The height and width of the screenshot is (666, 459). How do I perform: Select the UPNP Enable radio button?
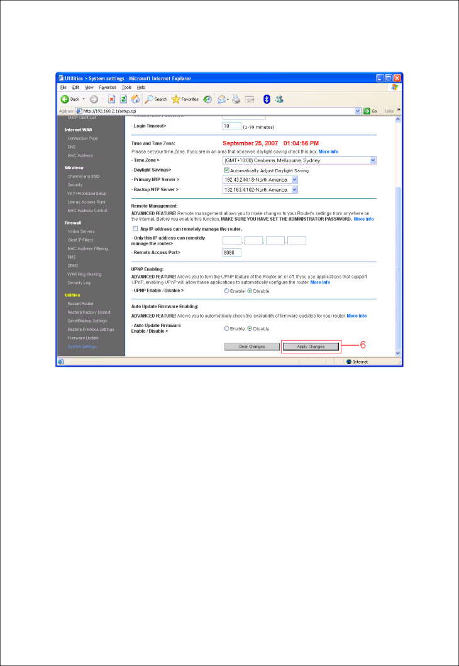coord(227,291)
